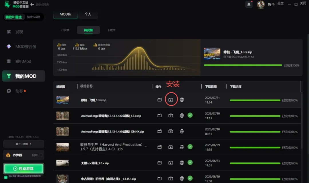Expand 展开工具组 dropdown
Image resolution: width=309 pixels, height=183 pixels.
click(x=23, y=144)
